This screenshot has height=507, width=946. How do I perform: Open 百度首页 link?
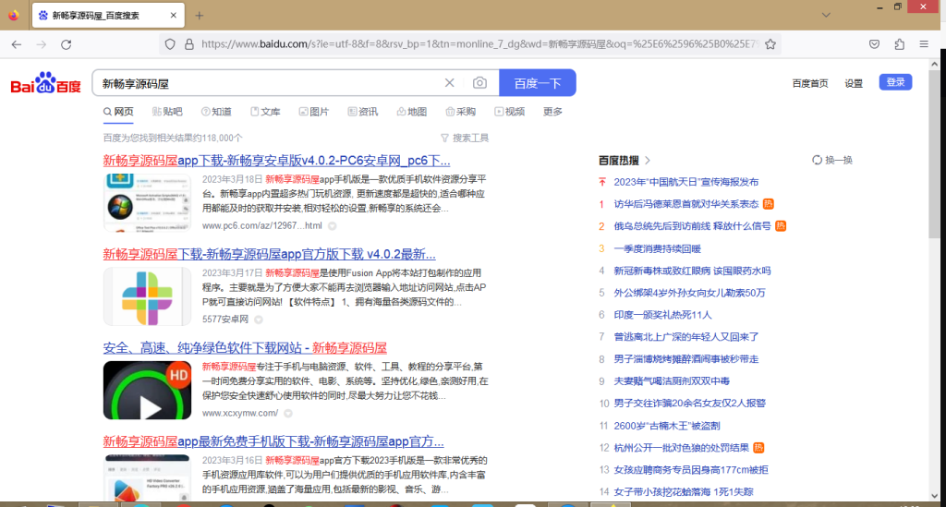809,83
